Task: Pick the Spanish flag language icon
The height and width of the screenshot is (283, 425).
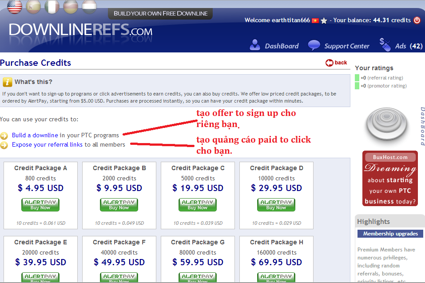Action: pos(33,6)
